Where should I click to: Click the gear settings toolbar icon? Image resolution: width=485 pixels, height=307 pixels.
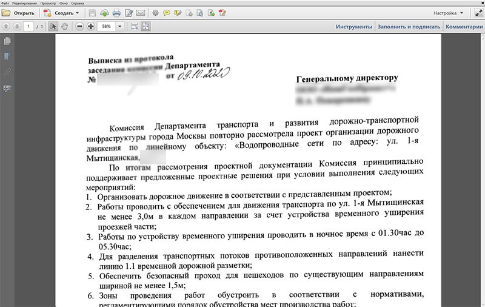155,13
